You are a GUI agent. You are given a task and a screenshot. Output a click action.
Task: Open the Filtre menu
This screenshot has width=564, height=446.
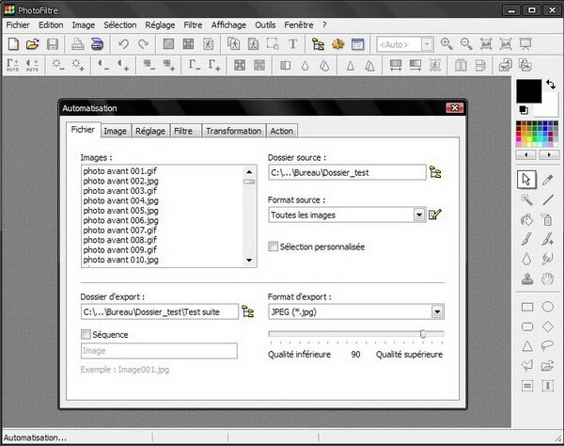tap(193, 24)
